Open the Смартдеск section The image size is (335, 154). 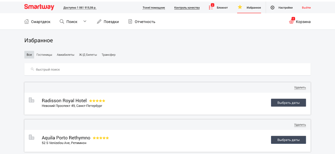point(41,22)
